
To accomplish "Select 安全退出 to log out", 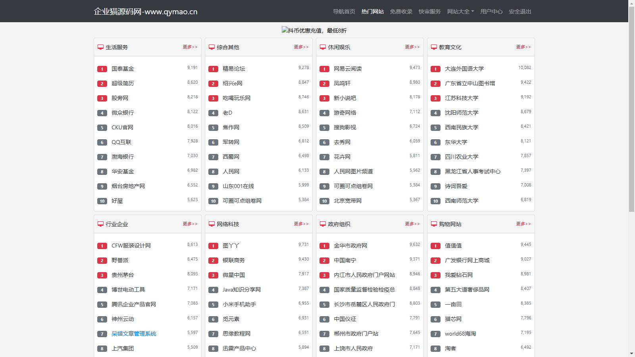I will [520, 12].
